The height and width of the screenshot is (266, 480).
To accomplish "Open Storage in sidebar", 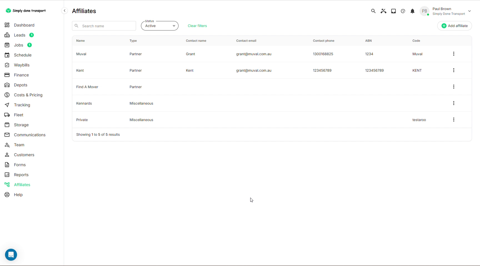I will click(21, 125).
